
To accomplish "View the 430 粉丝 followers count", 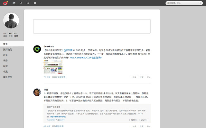I will (x=11, y=35).
